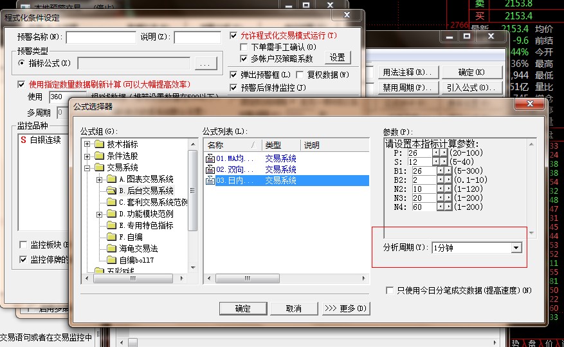The height and width of the screenshot is (347, 564).
Task: Expand D.功能模块范例 node
Action: click(x=99, y=214)
